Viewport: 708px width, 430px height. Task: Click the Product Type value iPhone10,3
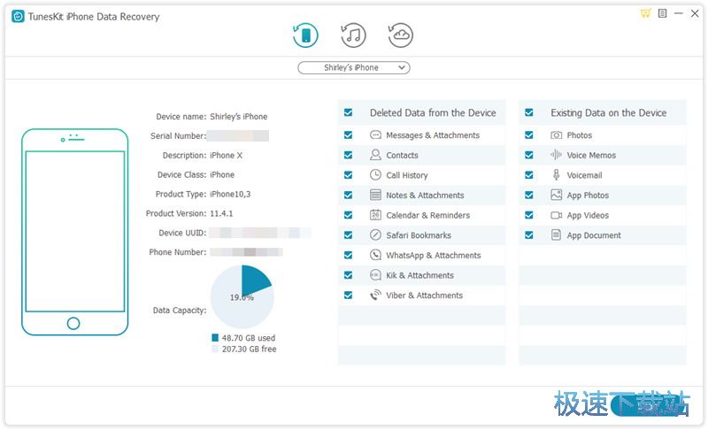click(230, 194)
